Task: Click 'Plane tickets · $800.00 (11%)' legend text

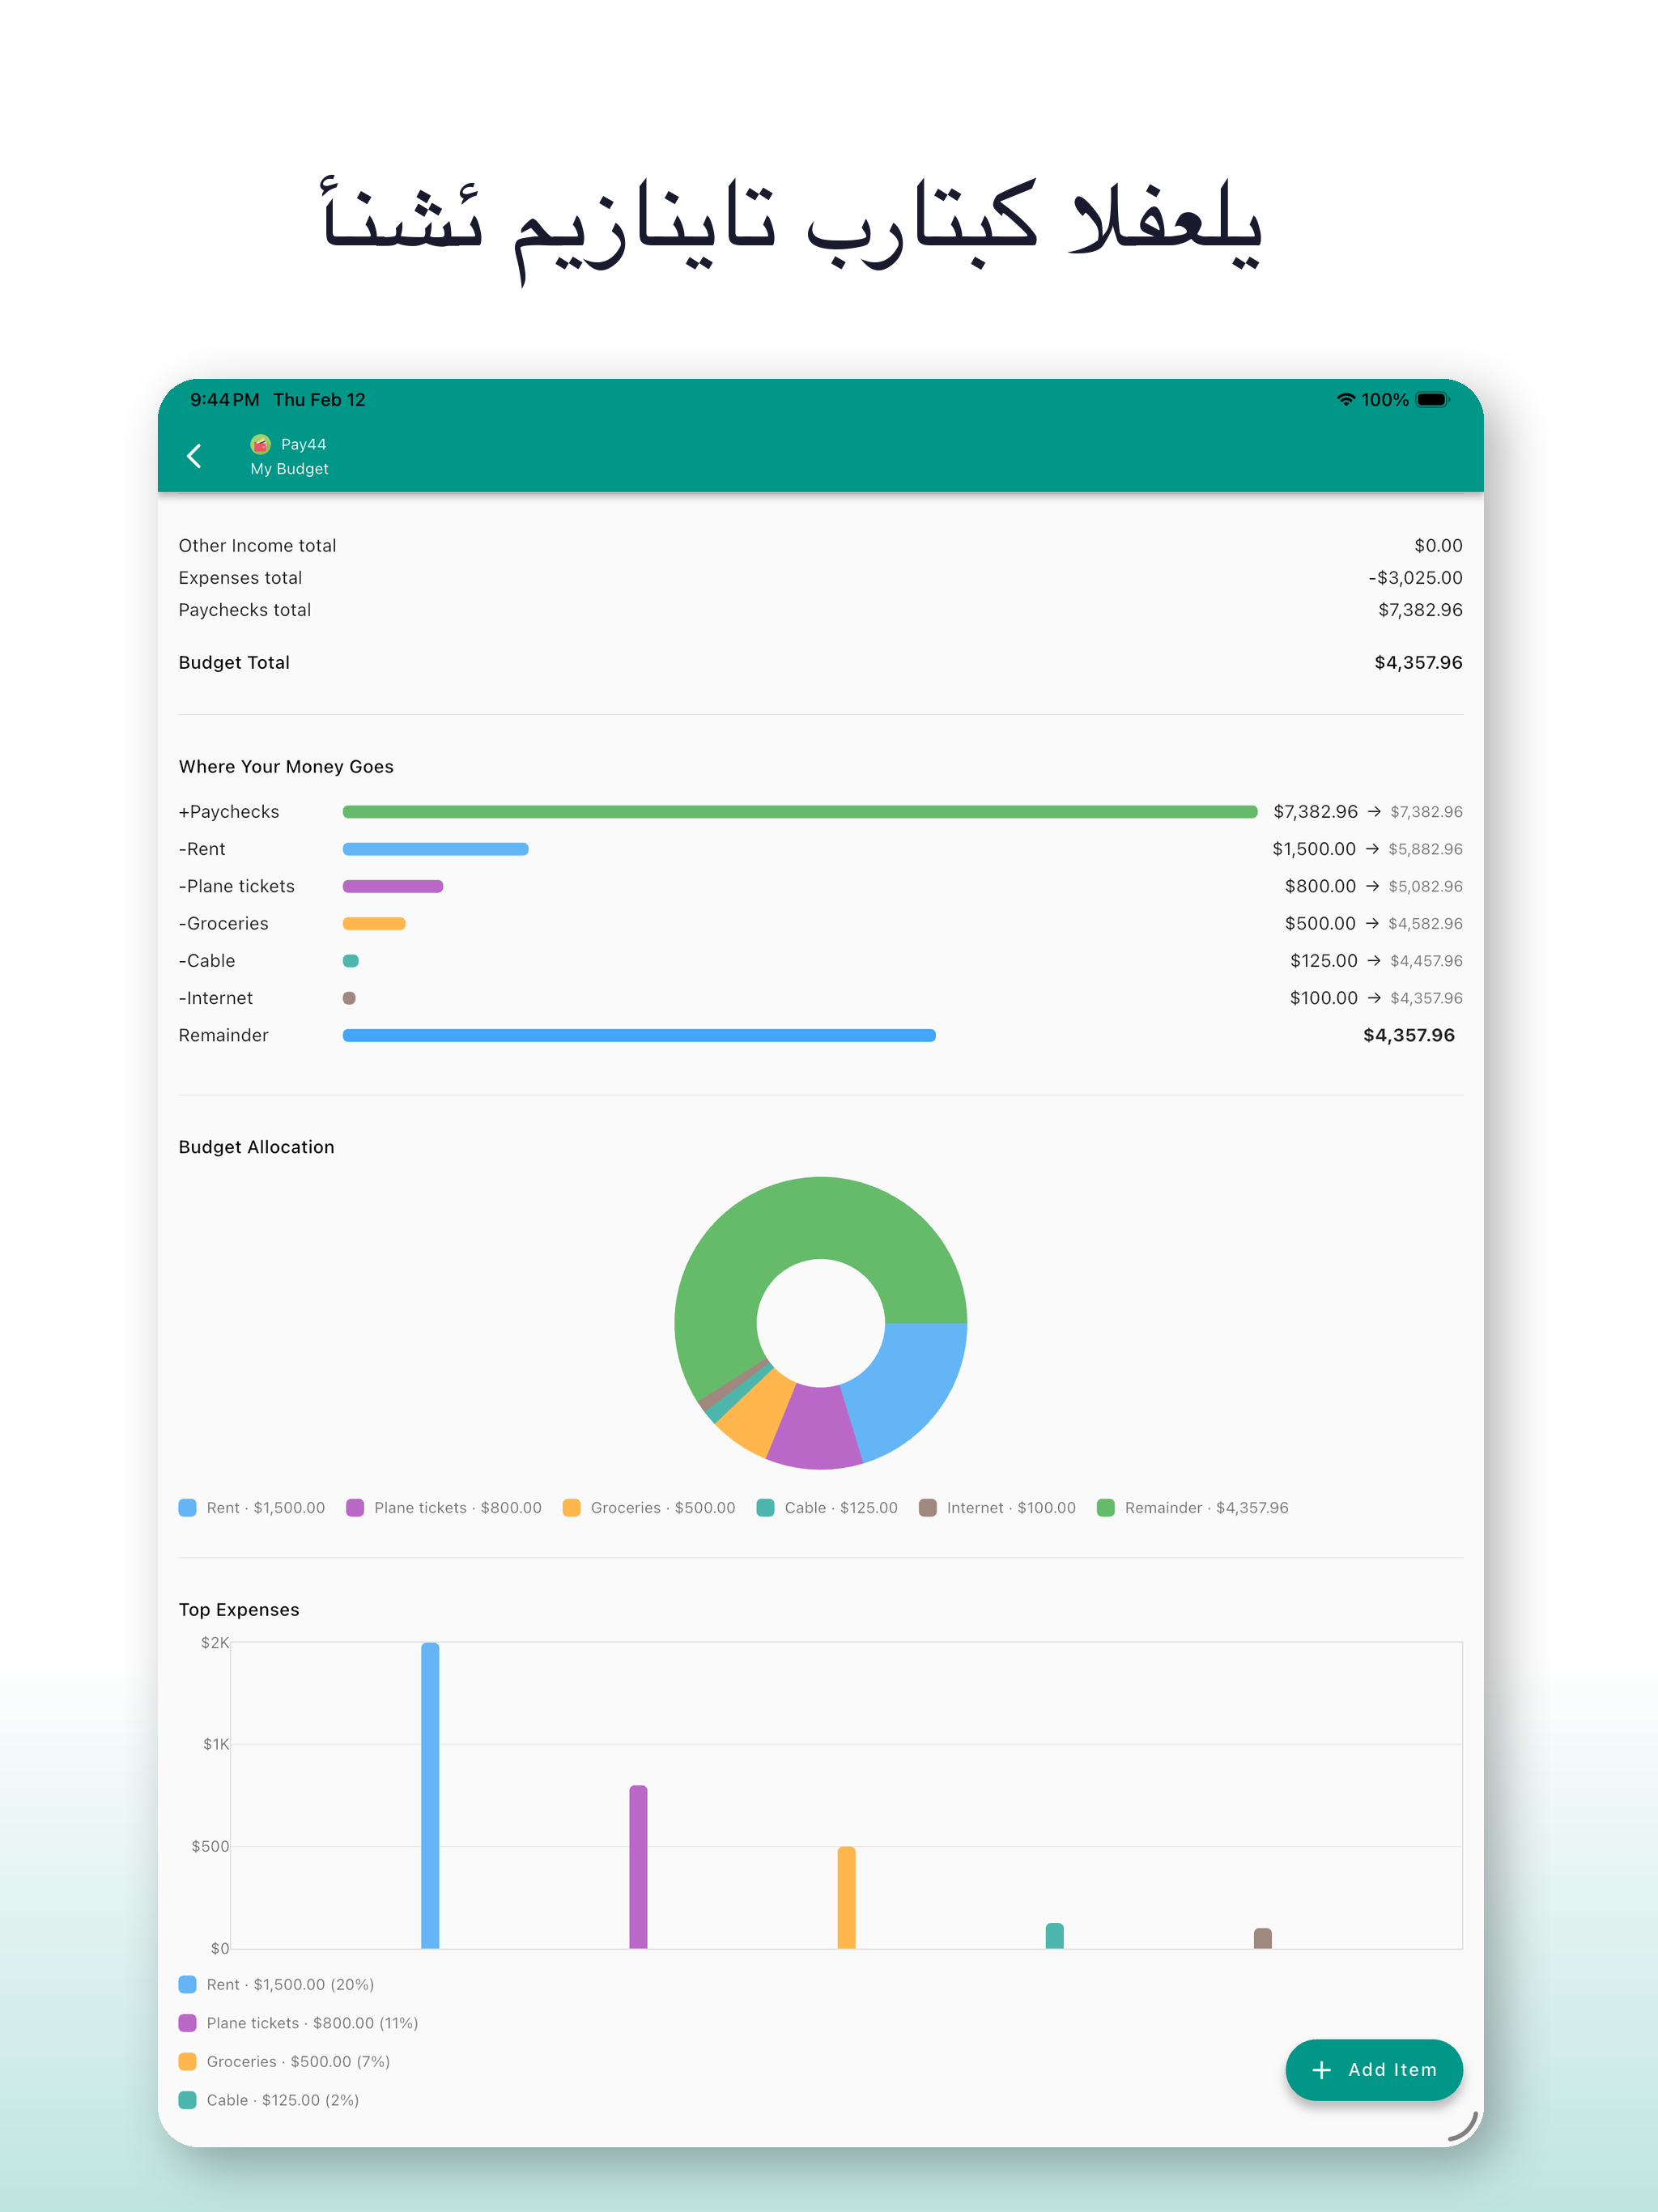Action: [312, 2023]
